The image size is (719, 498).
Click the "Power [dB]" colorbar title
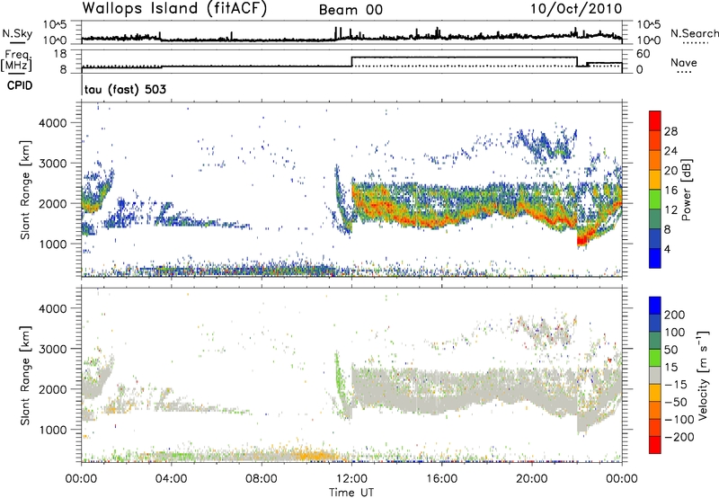(686, 190)
